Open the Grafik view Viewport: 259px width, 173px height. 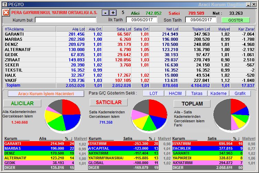tap(240, 94)
